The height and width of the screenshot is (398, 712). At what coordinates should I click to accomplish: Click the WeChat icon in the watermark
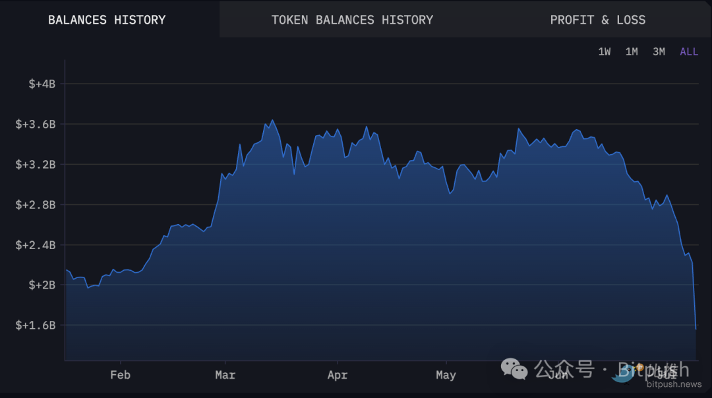tap(513, 369)
